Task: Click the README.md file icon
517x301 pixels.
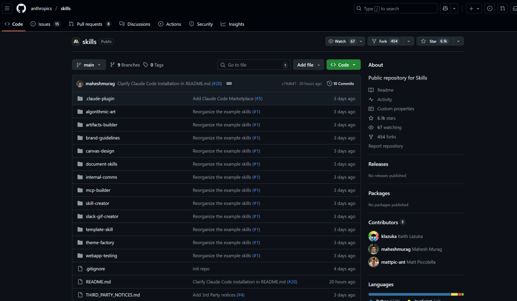Action: click(80, 282)
